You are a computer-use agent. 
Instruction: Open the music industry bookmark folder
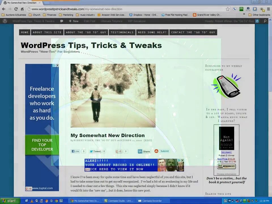click(x=85, y=15)
